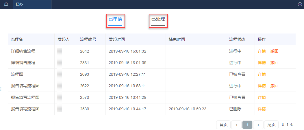Viewport: 304px width, 130px height.
Task: Click 撤回 for process 2831
Action: coord(274,63)
